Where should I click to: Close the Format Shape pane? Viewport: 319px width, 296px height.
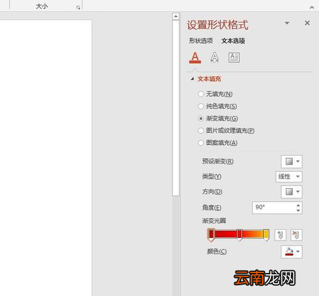coord(307,23)
